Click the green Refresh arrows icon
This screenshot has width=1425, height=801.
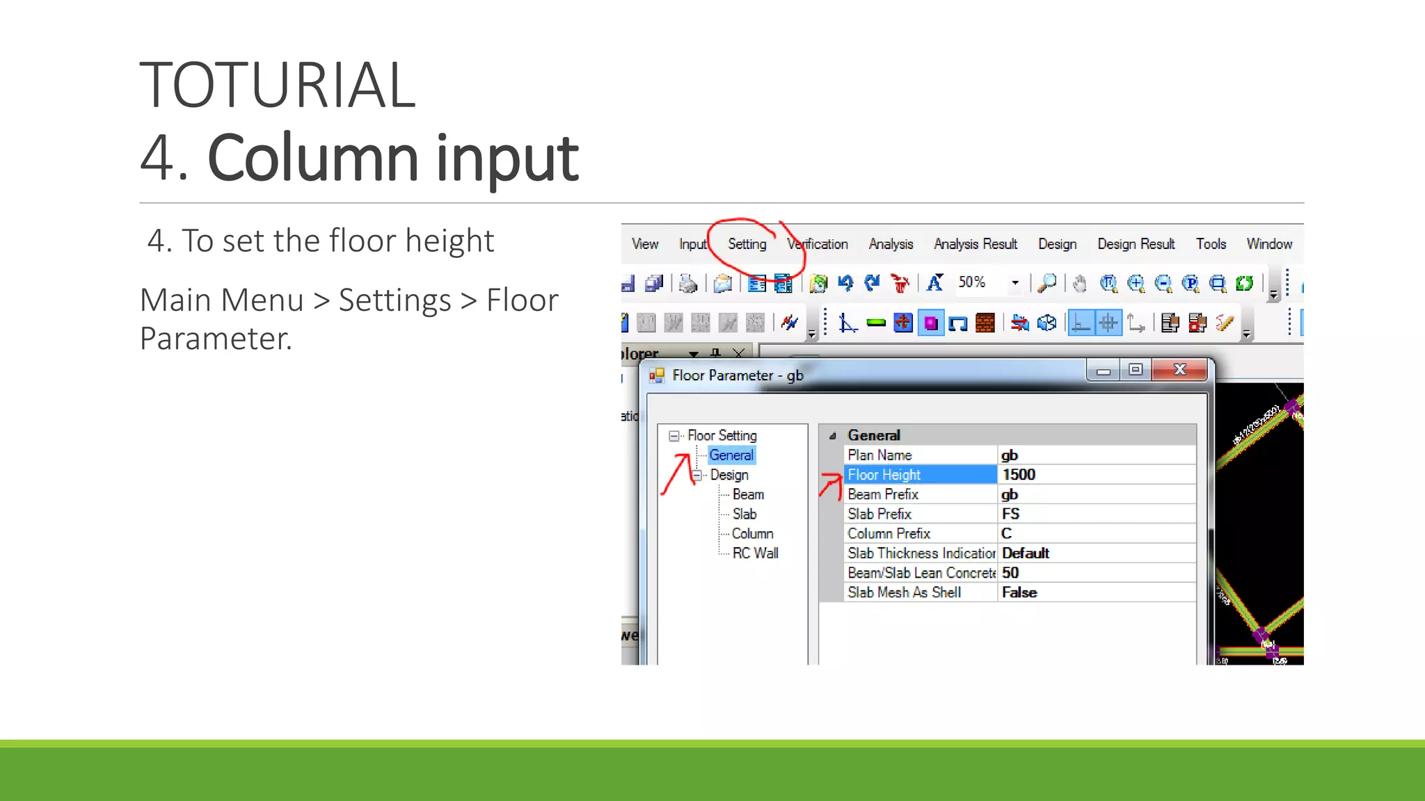[x=1244, y=283]
